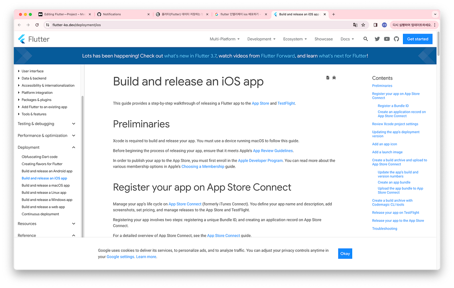Click the Okay cookie button
The image size is (454, 288).
pos(345,254)
